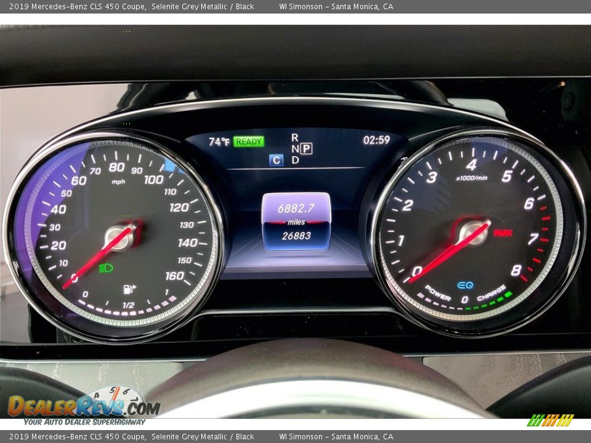Click the 80 mark on speedometer
Viewport: 591px width, 443px height.
tap(116, 167)
